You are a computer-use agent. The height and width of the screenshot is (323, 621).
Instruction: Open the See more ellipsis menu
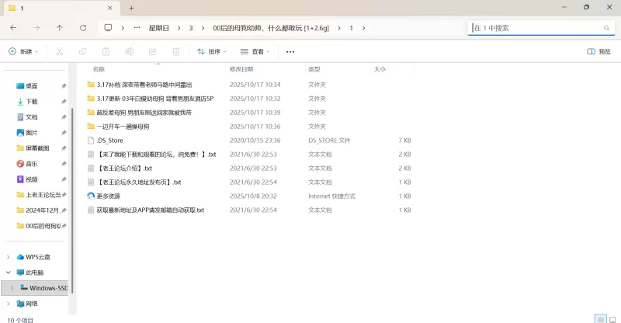[x=290, y=52]
